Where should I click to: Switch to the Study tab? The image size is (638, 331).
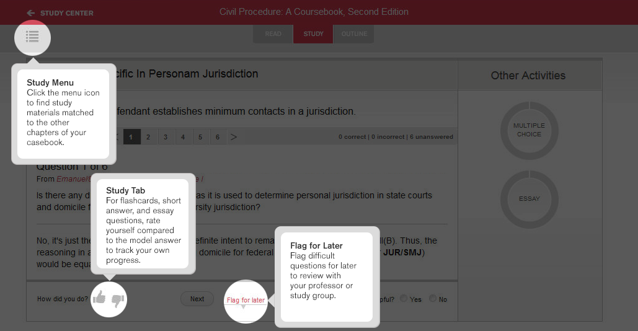click(313, 34)
